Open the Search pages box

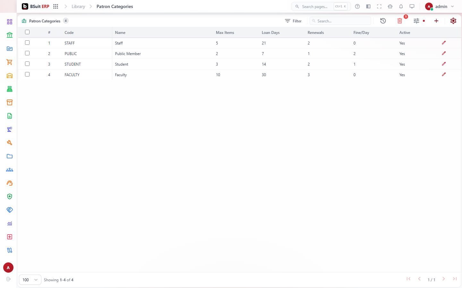[321, 6]
